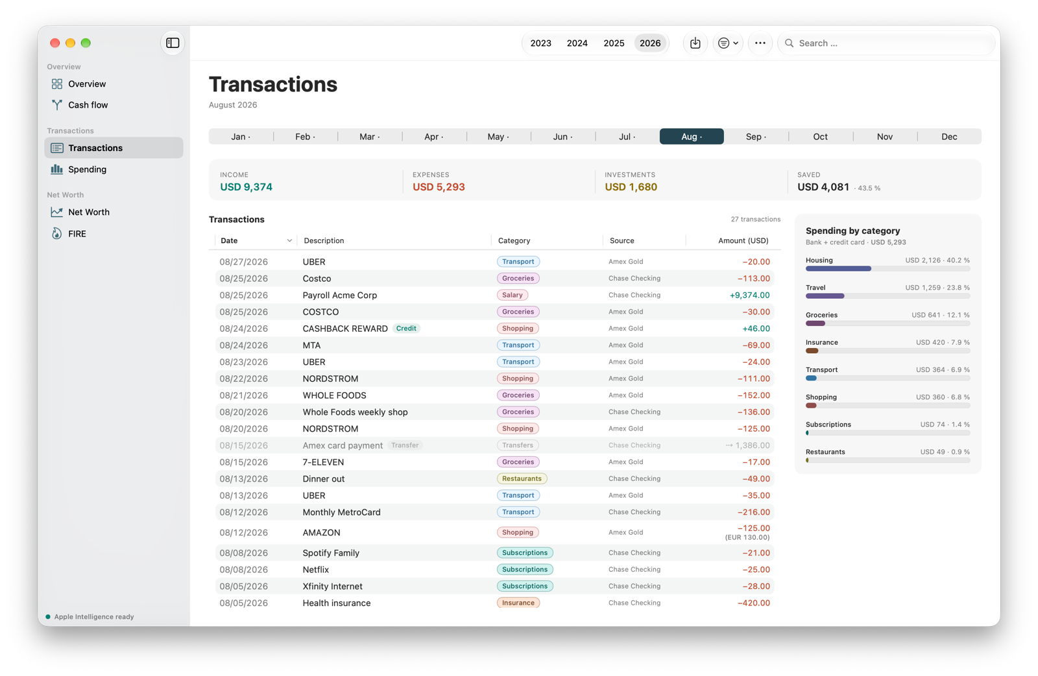Screen dimensions: 1038x676
Task: Select the Oct month tab
Action: point(821,137)
